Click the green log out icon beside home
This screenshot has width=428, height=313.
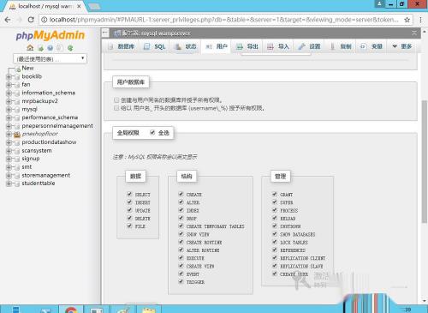pyautogui.click(x=40, y=48)
